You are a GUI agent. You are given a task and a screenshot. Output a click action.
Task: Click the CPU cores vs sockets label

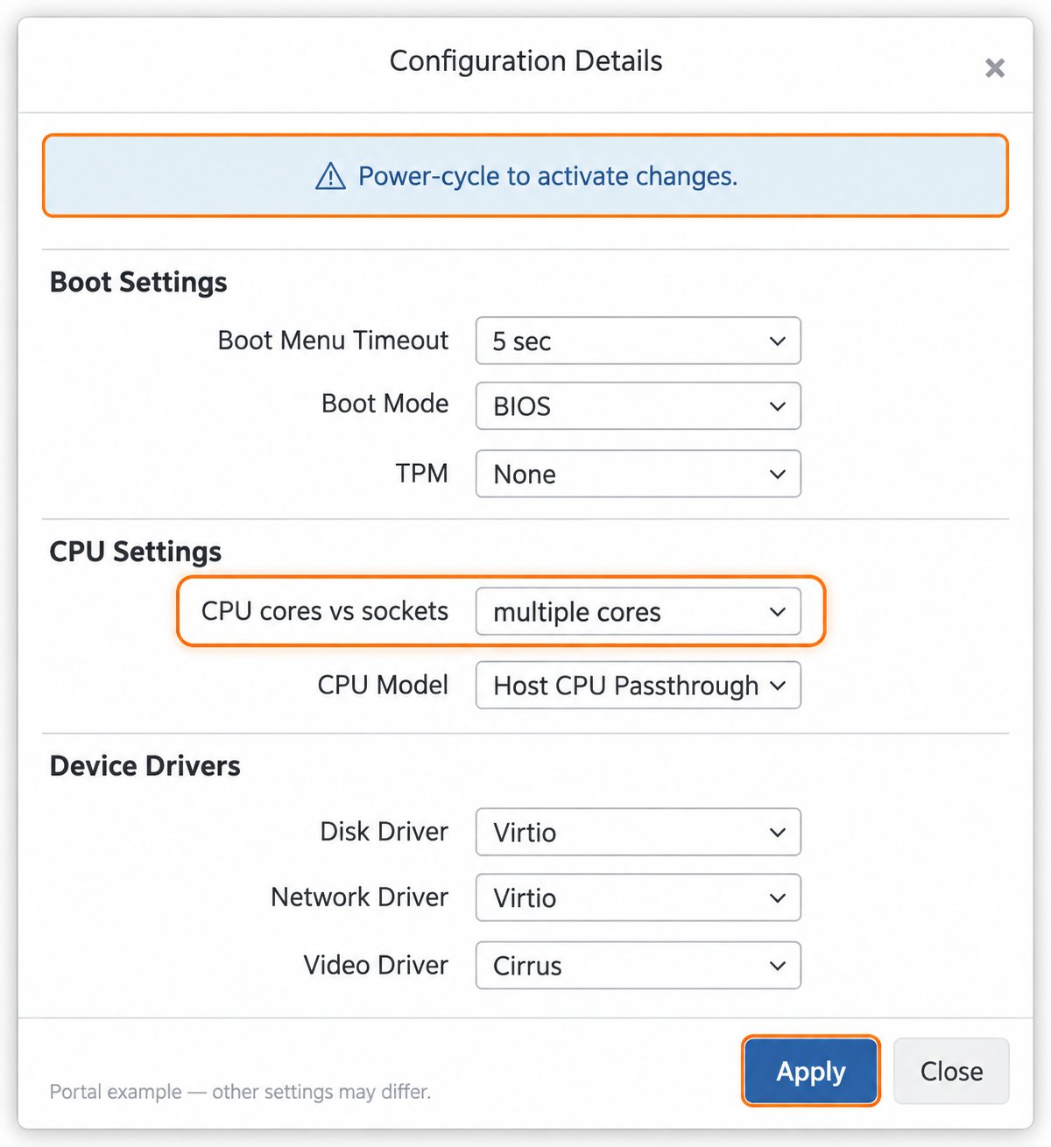(x=325, y=611)
